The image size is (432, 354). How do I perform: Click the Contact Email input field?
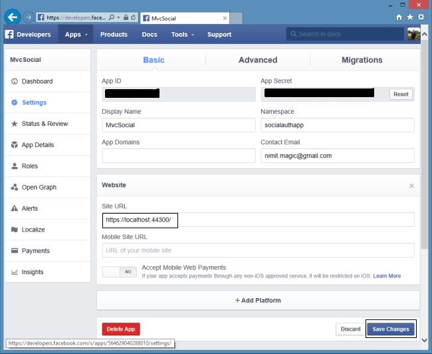(338, 156)
